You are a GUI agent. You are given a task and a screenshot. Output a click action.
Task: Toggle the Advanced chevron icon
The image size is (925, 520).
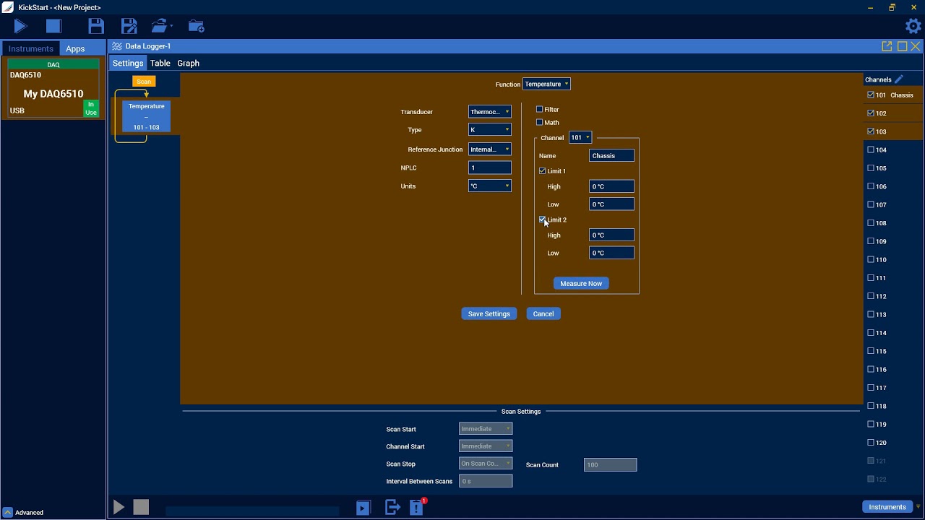pyautogui.click(x=7, y=512)
